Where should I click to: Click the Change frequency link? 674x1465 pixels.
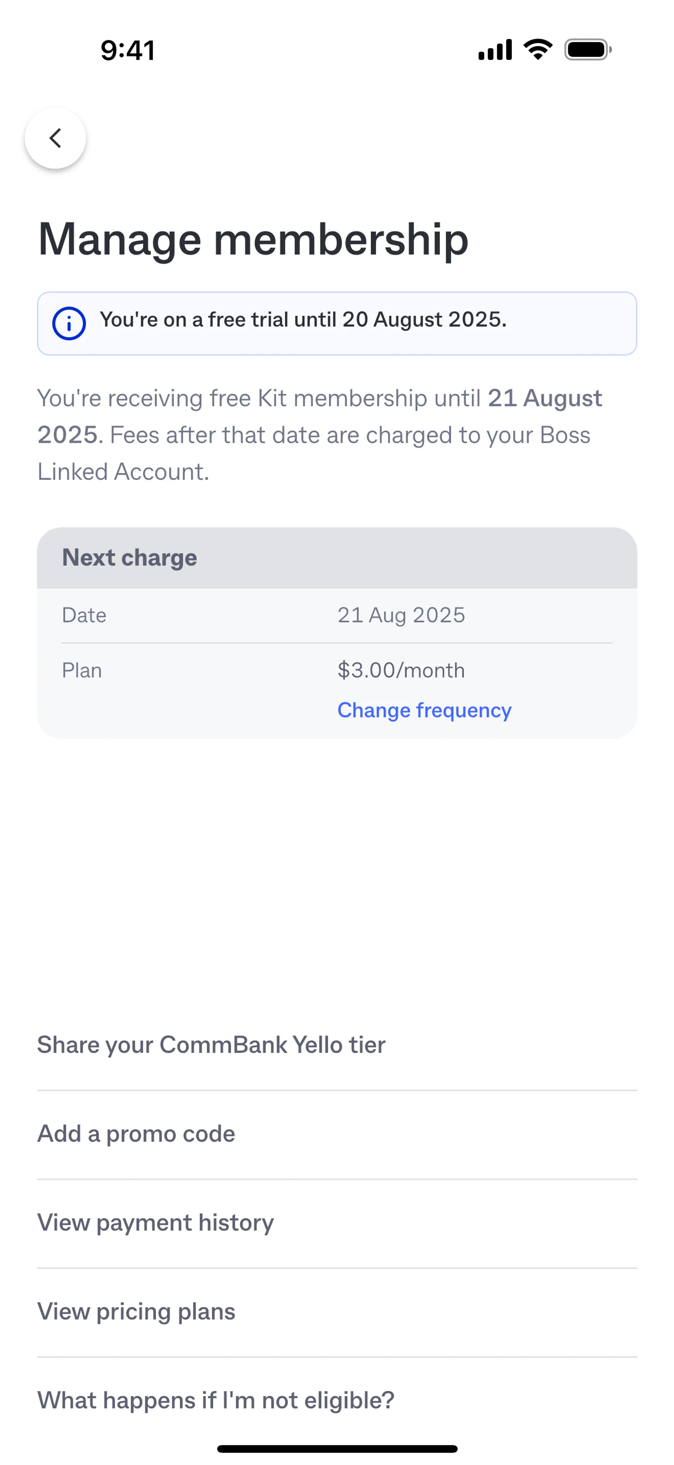424,710
